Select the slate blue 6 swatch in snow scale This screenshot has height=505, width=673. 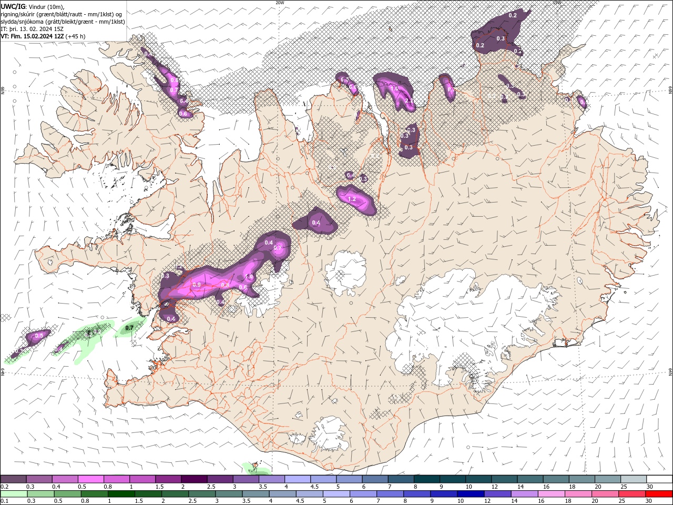click(375, 479)
